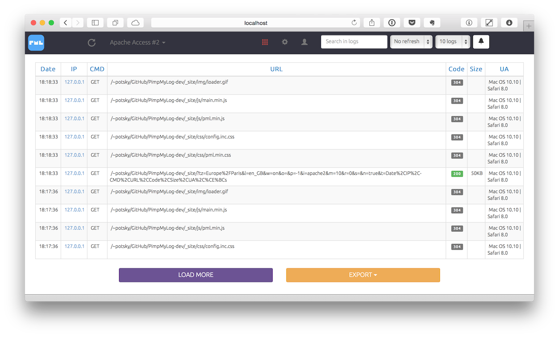Image resolution: width=559 pixels, height=337 pixels.
Task: Click 304 badge of first loader.gif row
Action: [x=457, y=82]
